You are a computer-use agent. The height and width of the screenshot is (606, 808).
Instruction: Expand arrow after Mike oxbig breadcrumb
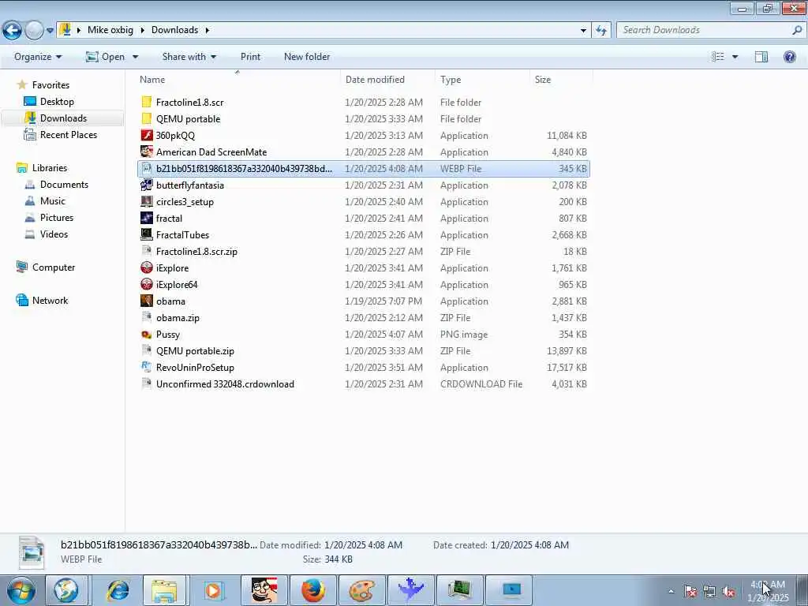(x=142, y=30)
